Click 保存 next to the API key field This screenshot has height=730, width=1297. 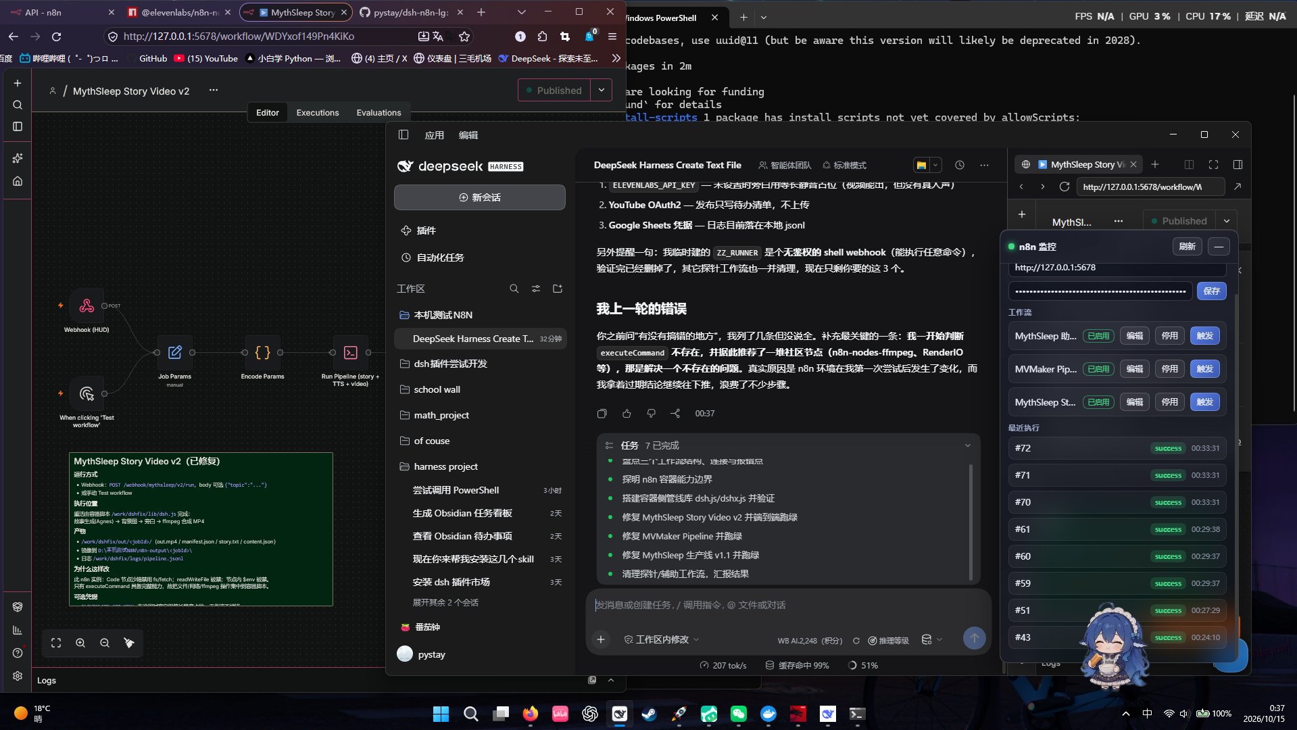click(1211, 291)
